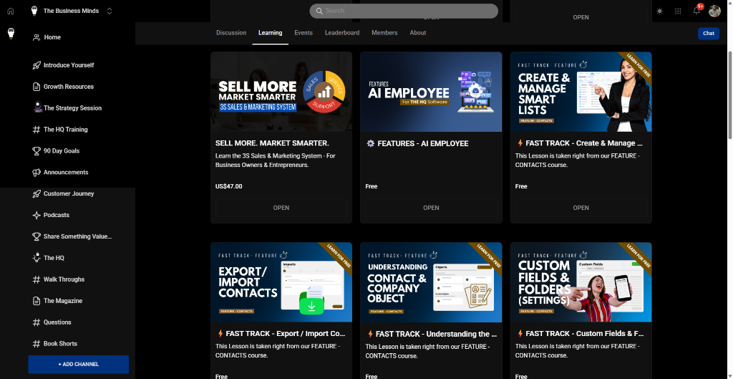The width and height of the screenshot is (733, 379).
Task: Open the apps grid icon in header
Action: 678,11
